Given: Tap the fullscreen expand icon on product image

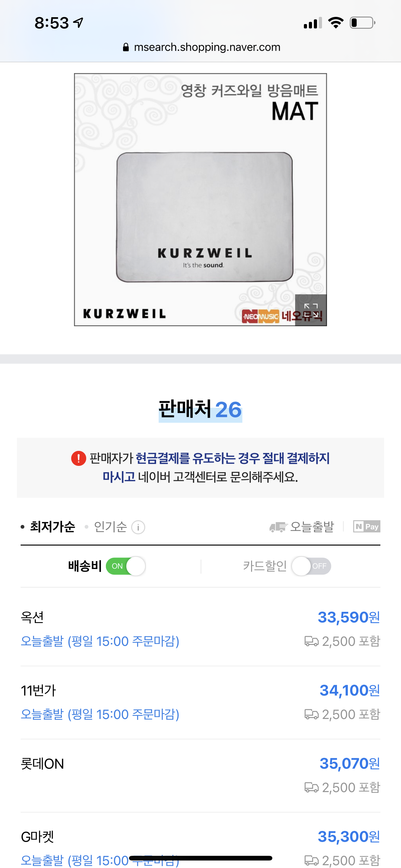Looking at the screenshot, I should [x=311, y=310].
